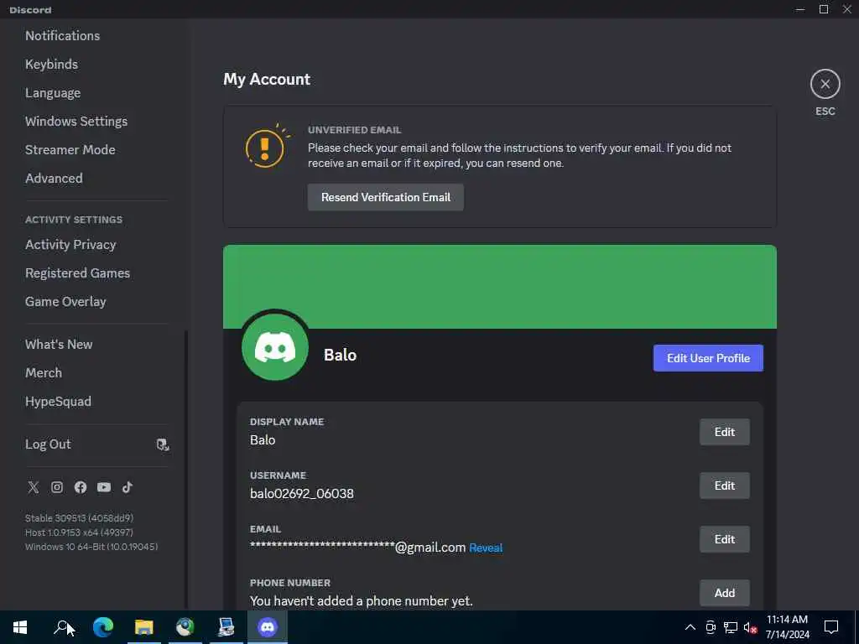Click the Log Out door icon
This screenshot has width=859, height=644.
pyautogui.click(x=163, y=444)
